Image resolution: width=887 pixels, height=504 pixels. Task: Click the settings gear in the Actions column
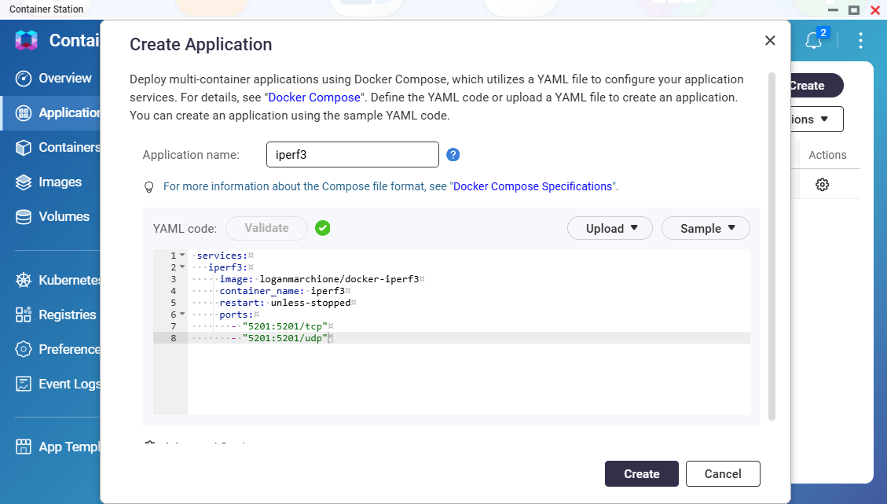[822, 185]
